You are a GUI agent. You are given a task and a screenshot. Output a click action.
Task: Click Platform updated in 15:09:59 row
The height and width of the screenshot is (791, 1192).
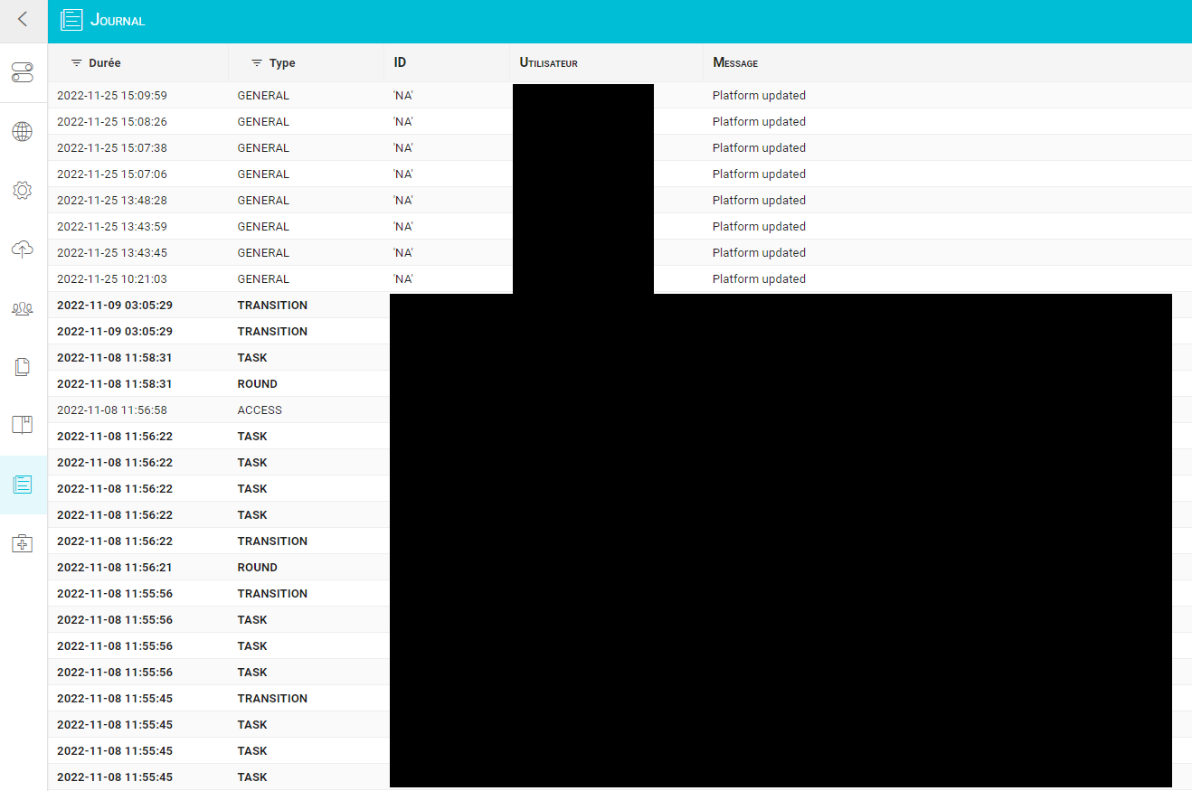coord(759,96)
